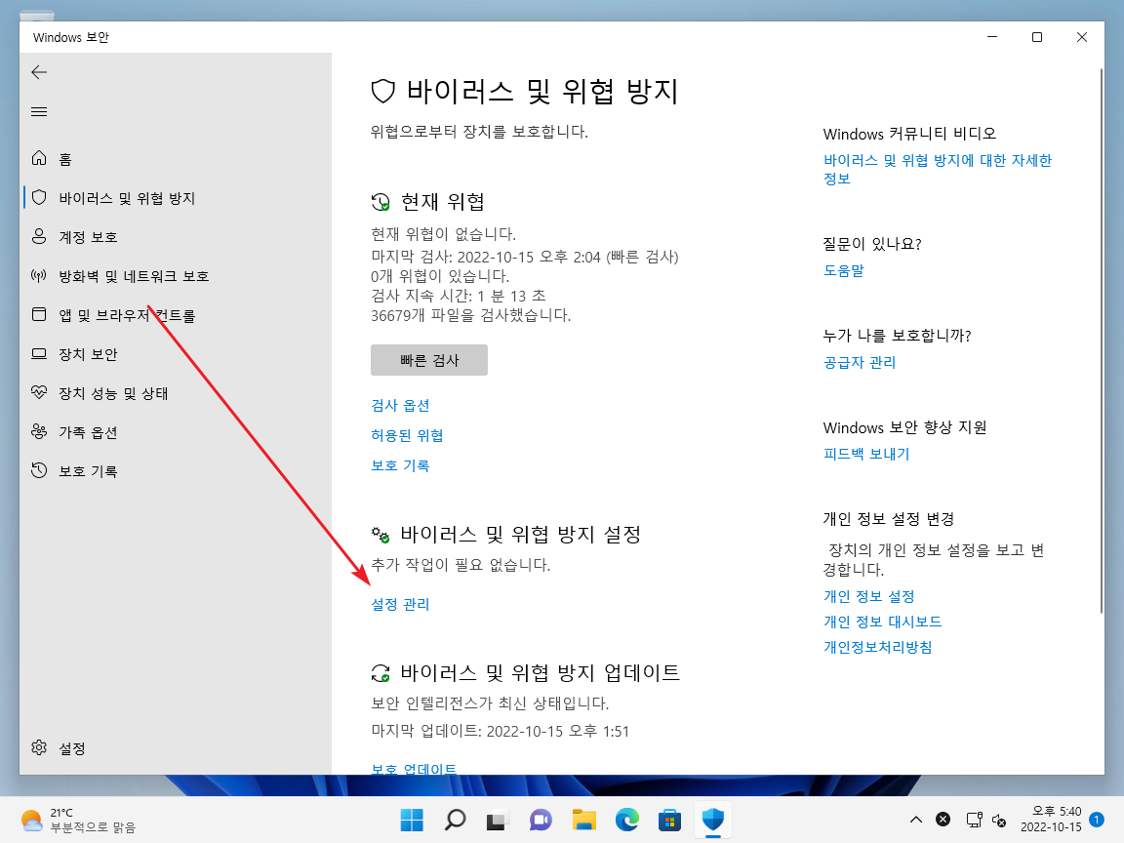
Task: Click text 보안 인텔리전스가 최신 상태입니다.
Action: click(x=490, y=702)
